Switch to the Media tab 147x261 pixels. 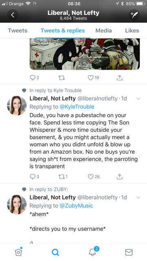(x=103, y=31)
